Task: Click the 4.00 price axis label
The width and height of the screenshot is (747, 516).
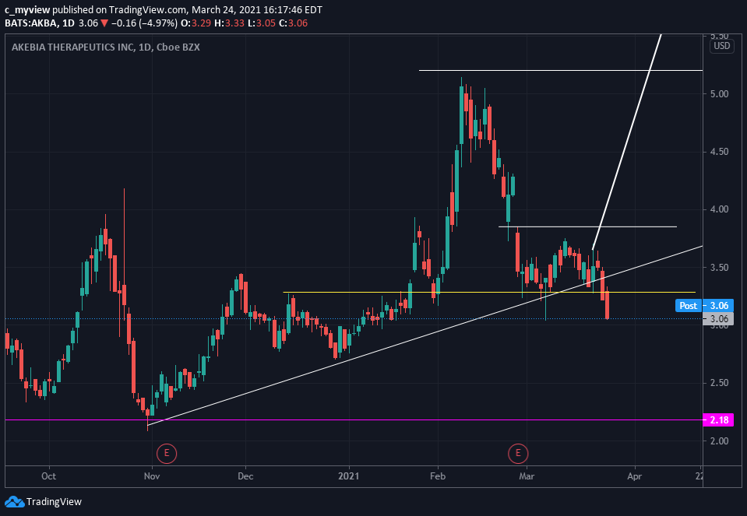Action: [x=719, y=209]
